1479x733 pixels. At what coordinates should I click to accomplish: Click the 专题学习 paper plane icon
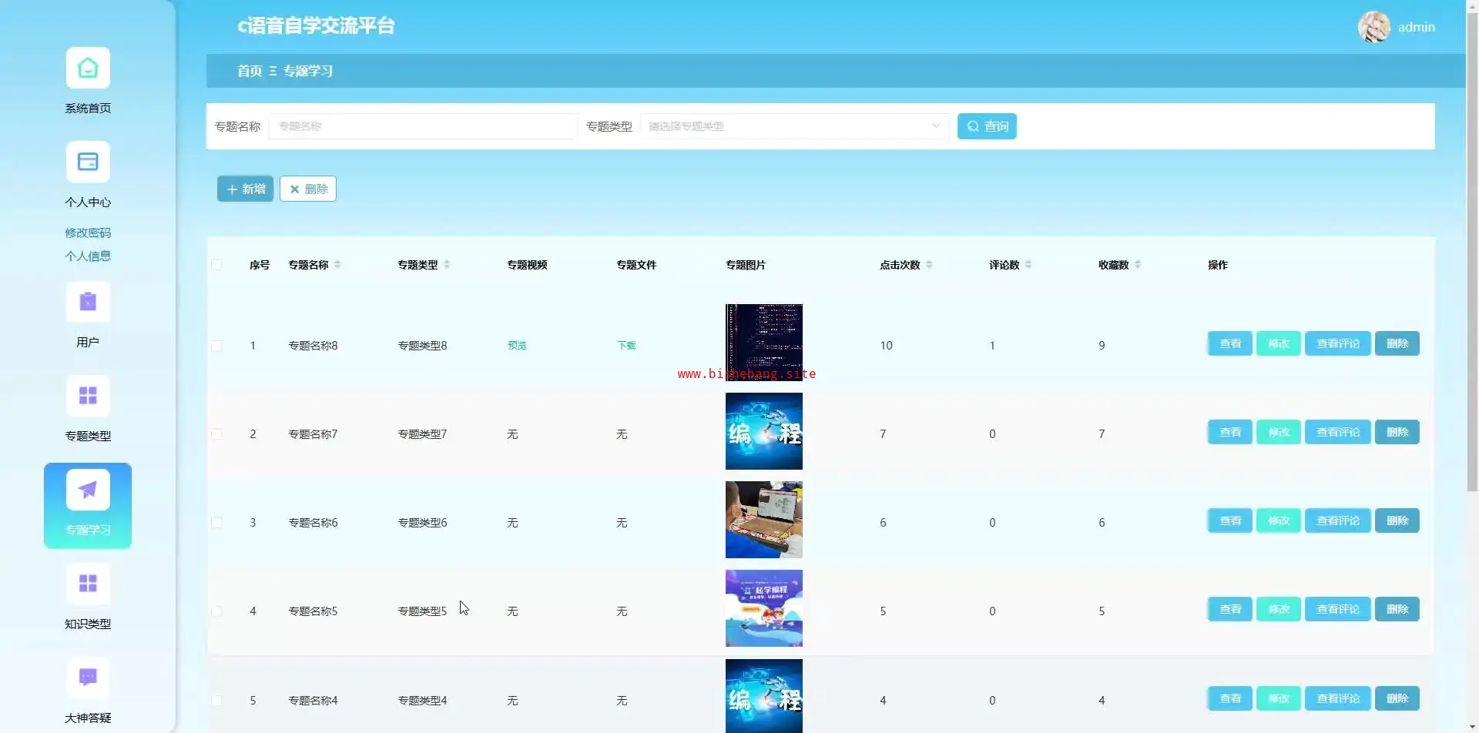click(88, 490)
